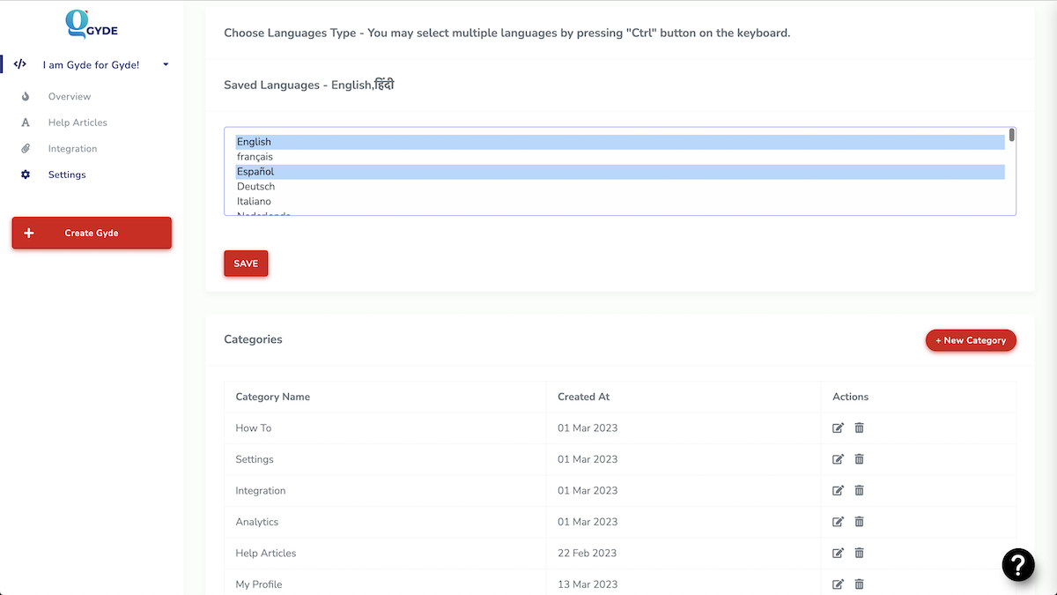Click the Gyde logo
The height and width of the screenshot is (595, 1057).
tap(92, 24)
